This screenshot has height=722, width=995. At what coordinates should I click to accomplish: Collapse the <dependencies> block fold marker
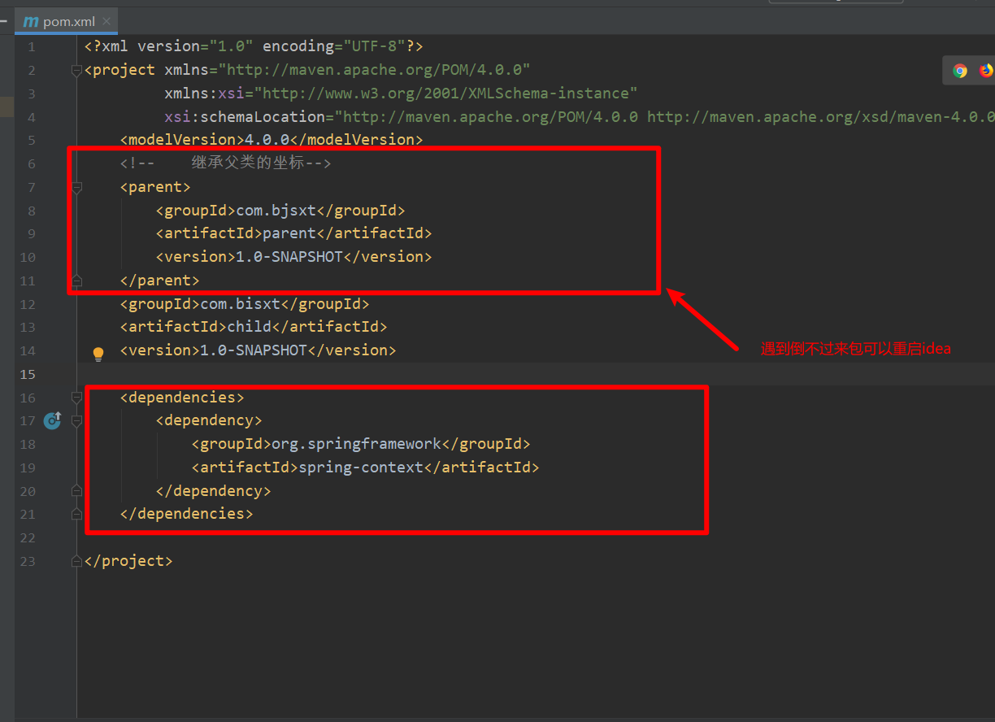[76, 398]
